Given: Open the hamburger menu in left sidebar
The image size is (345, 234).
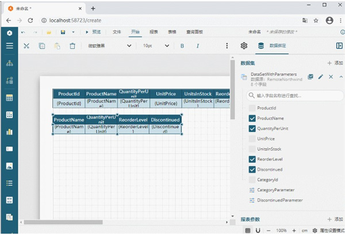Looking at the screenshot, I should click(9, 46).
